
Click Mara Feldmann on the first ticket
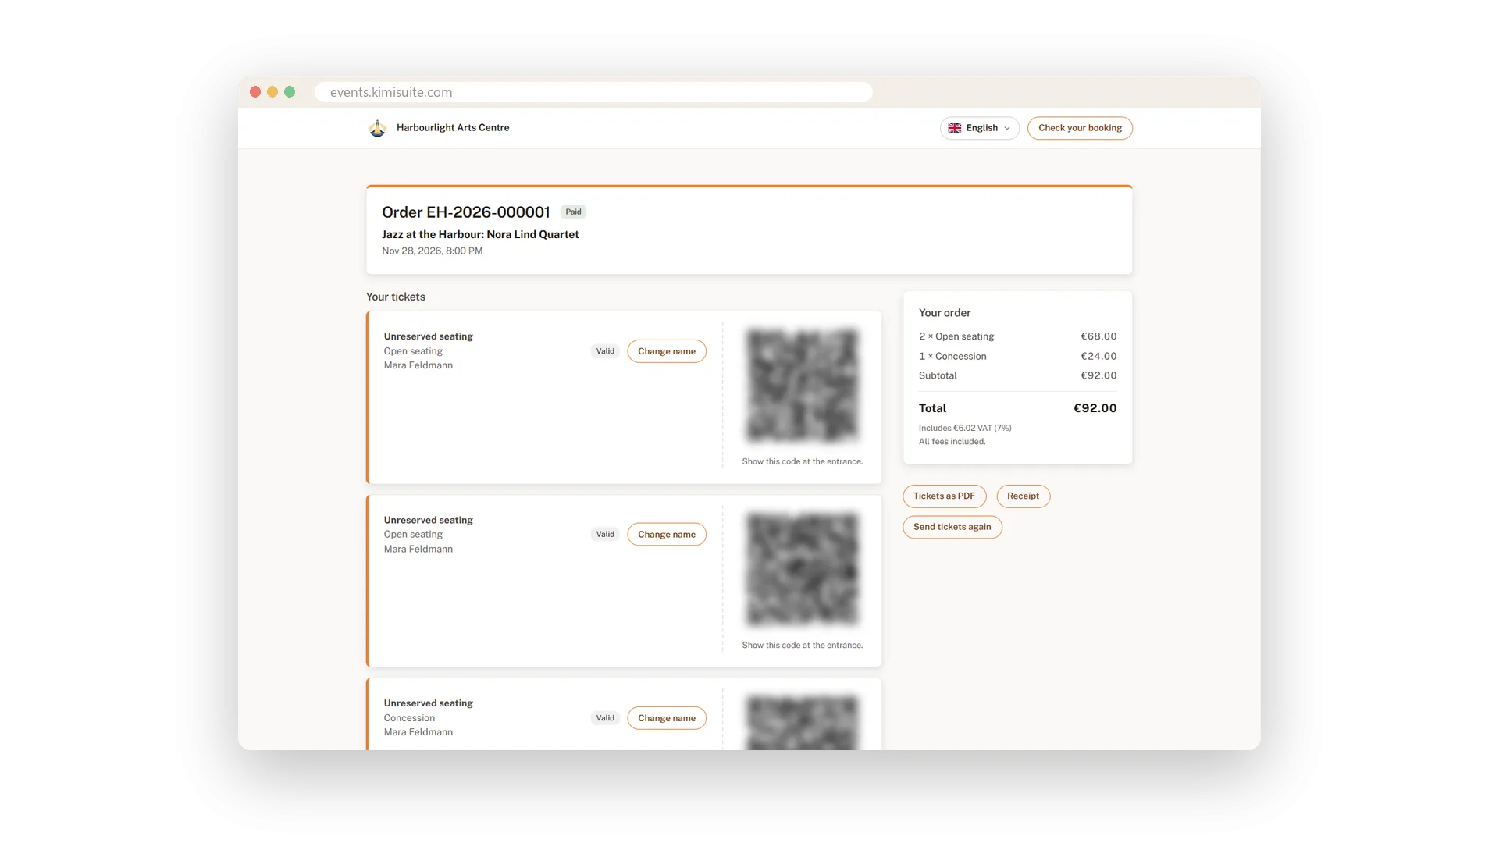coord(418,365)
